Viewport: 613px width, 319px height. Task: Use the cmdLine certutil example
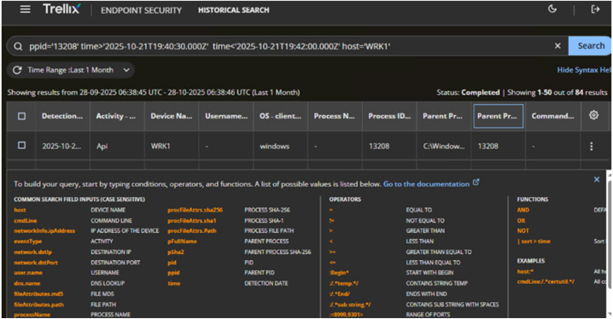546,281
